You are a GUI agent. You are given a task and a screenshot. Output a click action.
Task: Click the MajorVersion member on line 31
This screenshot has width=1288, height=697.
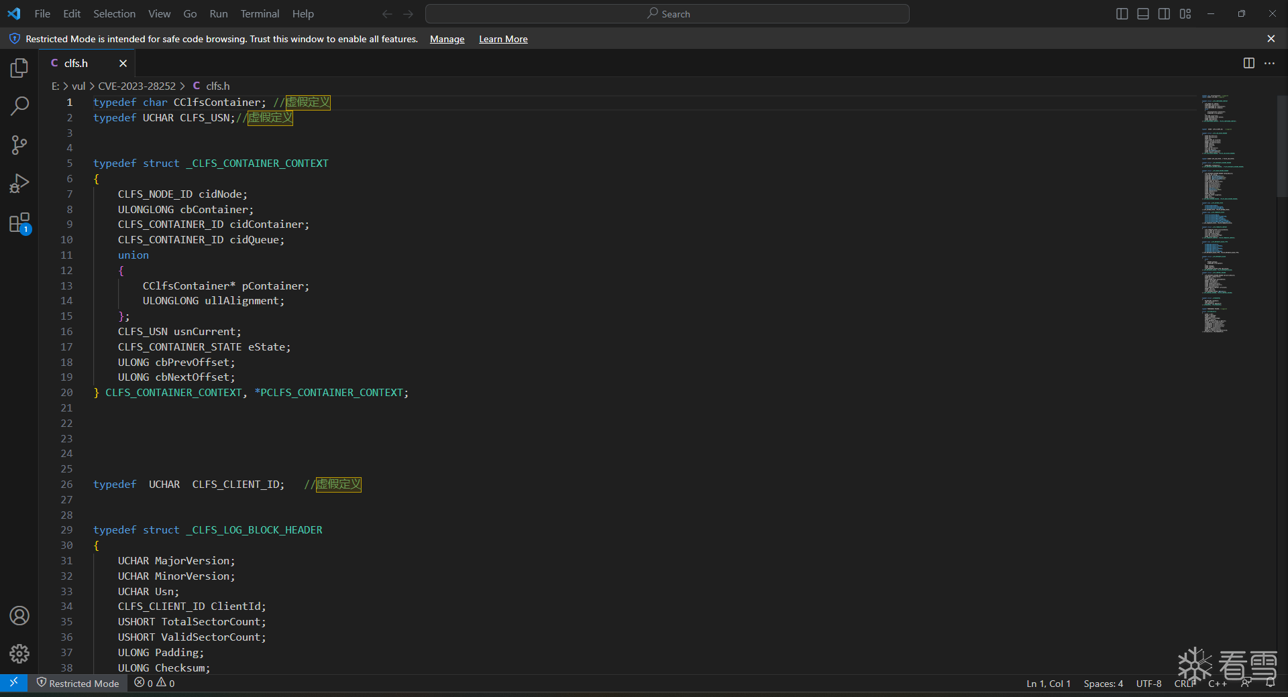[x=192, y=561]
